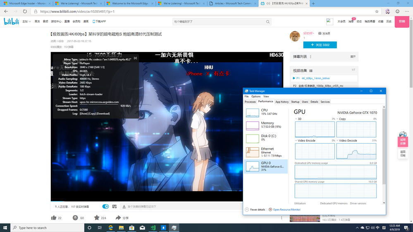413x232 pixels.
Task: Give coins using the coin icon
Action: tap(75, 218)
